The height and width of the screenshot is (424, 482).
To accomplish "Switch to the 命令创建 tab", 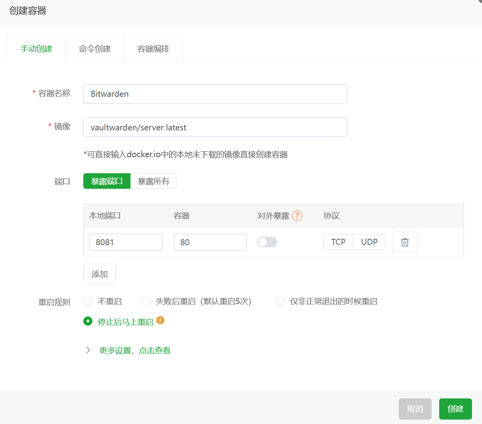I will point(94,48).
